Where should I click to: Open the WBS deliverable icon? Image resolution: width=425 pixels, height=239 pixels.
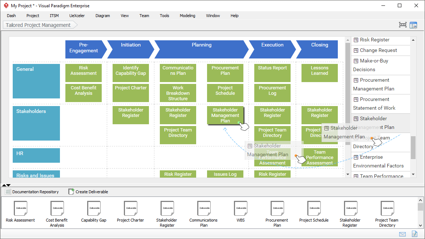coord(241,208)
